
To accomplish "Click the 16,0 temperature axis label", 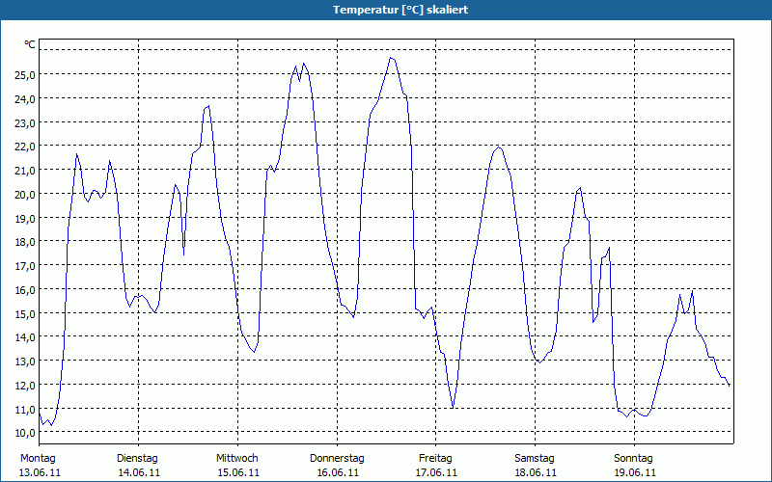I will click(x=23, y=290).
